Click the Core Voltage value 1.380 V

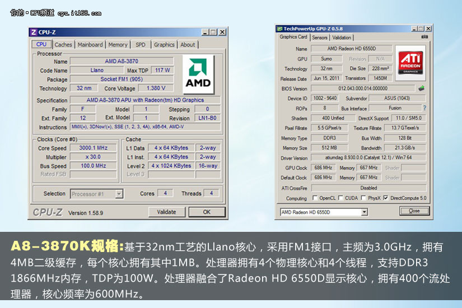(156, 88)
